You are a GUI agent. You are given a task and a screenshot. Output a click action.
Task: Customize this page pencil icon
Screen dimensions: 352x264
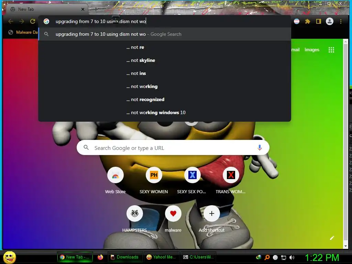332,238
